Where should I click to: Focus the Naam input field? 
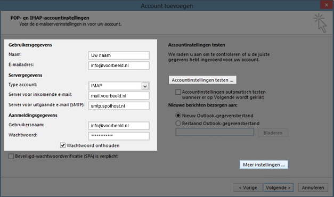click(x=119, y=55)
